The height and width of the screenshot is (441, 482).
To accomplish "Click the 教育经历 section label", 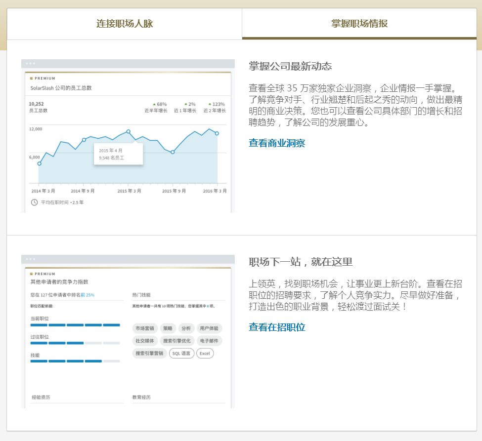I will click(x=141, y=397).
